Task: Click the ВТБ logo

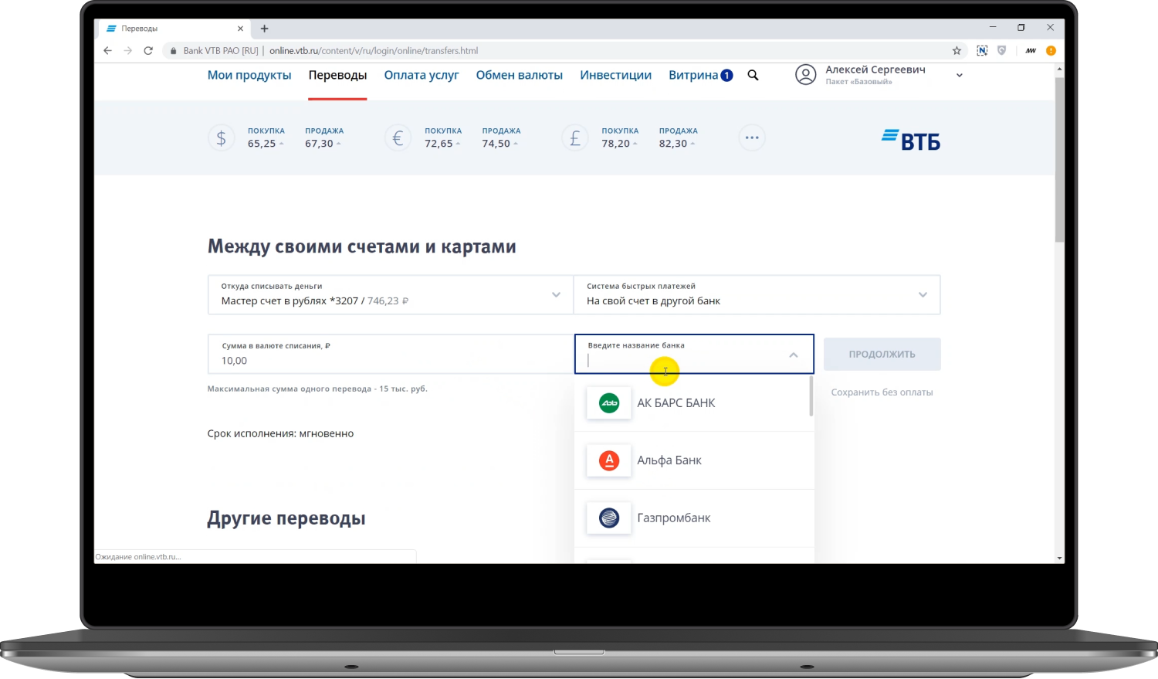Action: [911, 140]
